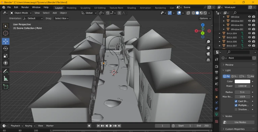The height and width of the screenshot is (132, 258).
Task: Click the Zoom magnifier in the viewport
Action: click(208, 42)
